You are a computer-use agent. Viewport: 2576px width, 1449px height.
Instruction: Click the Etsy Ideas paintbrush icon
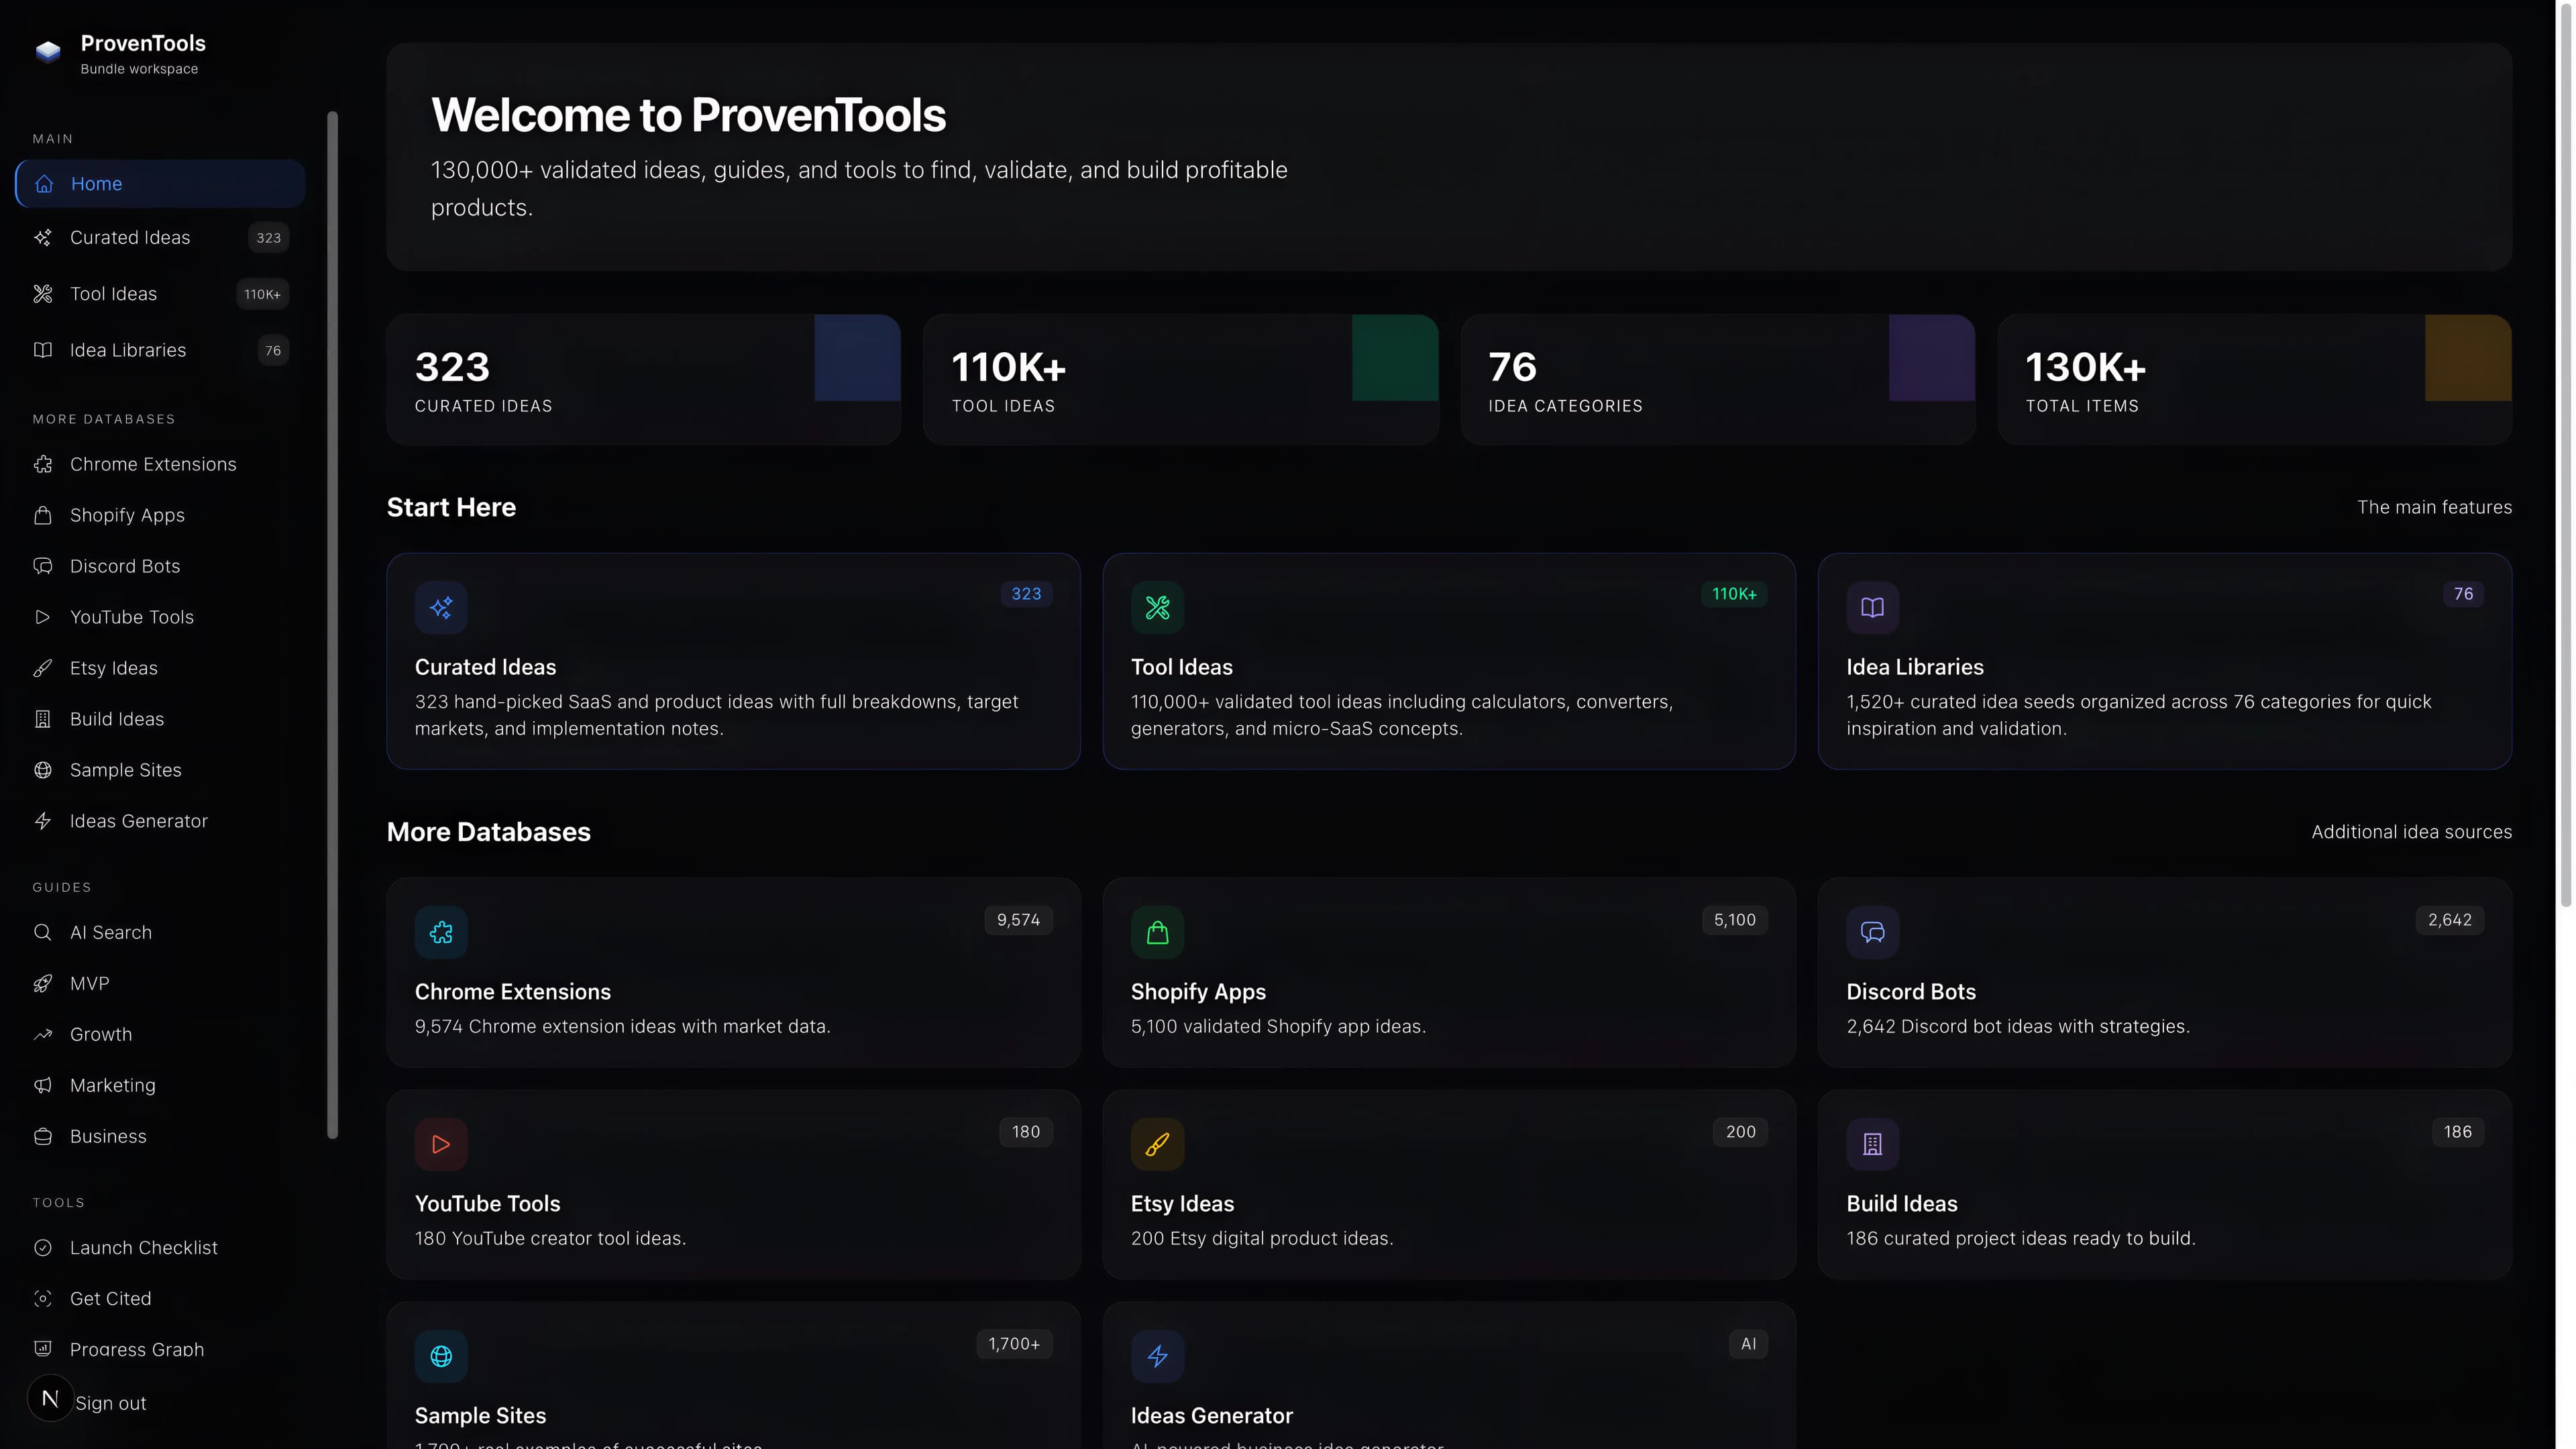pyautogui.click(x=43, y=668)
